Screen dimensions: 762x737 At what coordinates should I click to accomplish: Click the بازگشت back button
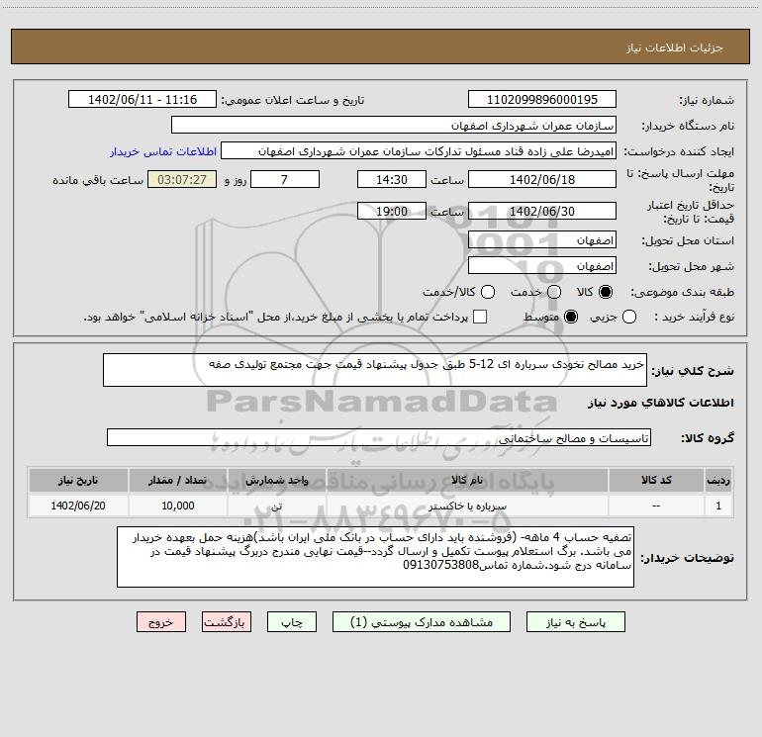click(227, 622)
